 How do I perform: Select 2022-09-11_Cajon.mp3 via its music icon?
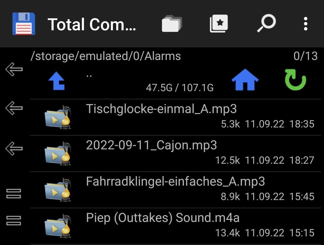57,154
